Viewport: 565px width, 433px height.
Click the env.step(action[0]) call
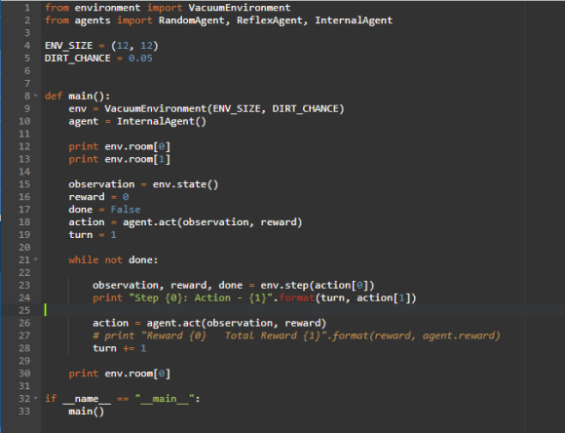(x=318, y=285)
